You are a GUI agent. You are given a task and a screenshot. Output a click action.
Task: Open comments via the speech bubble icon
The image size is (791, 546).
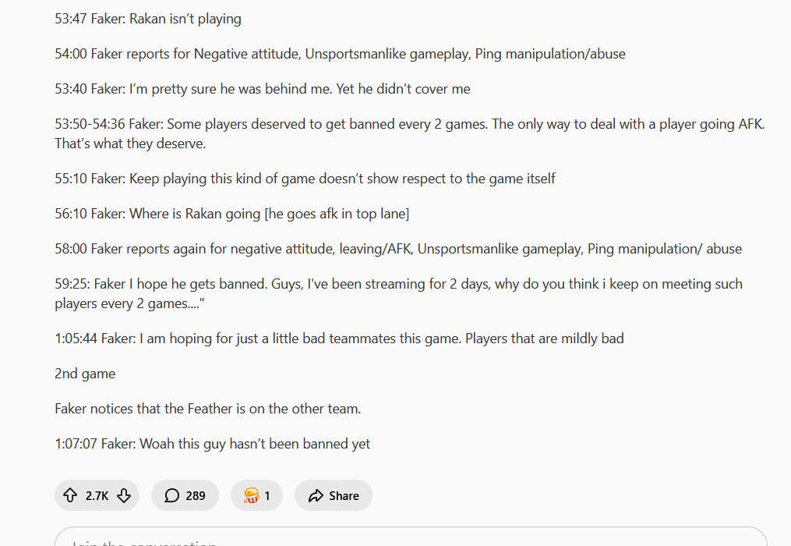coord(172,495)
